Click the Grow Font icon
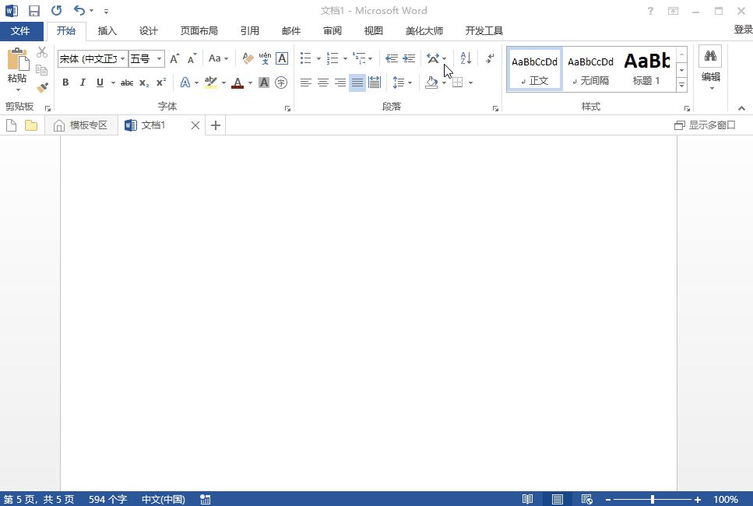Screen dimensions: 753x506 tap(174, 58)
